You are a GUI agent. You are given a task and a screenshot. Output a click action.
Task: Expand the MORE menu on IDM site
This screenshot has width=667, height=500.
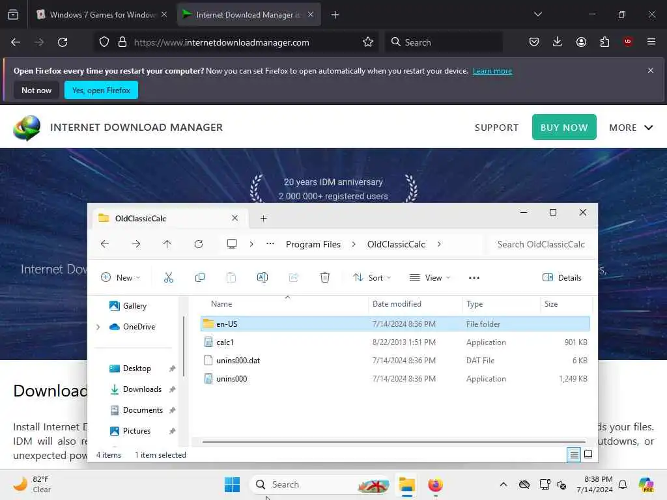[631, 128]
